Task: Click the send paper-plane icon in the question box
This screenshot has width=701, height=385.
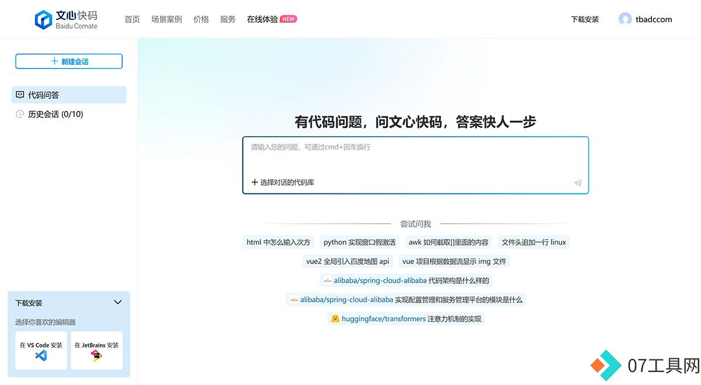Action: point(578,183)
